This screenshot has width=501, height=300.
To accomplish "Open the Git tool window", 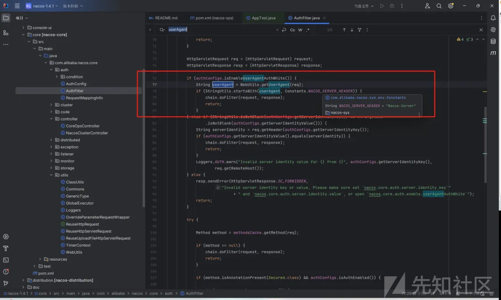I will click(6, 283).
